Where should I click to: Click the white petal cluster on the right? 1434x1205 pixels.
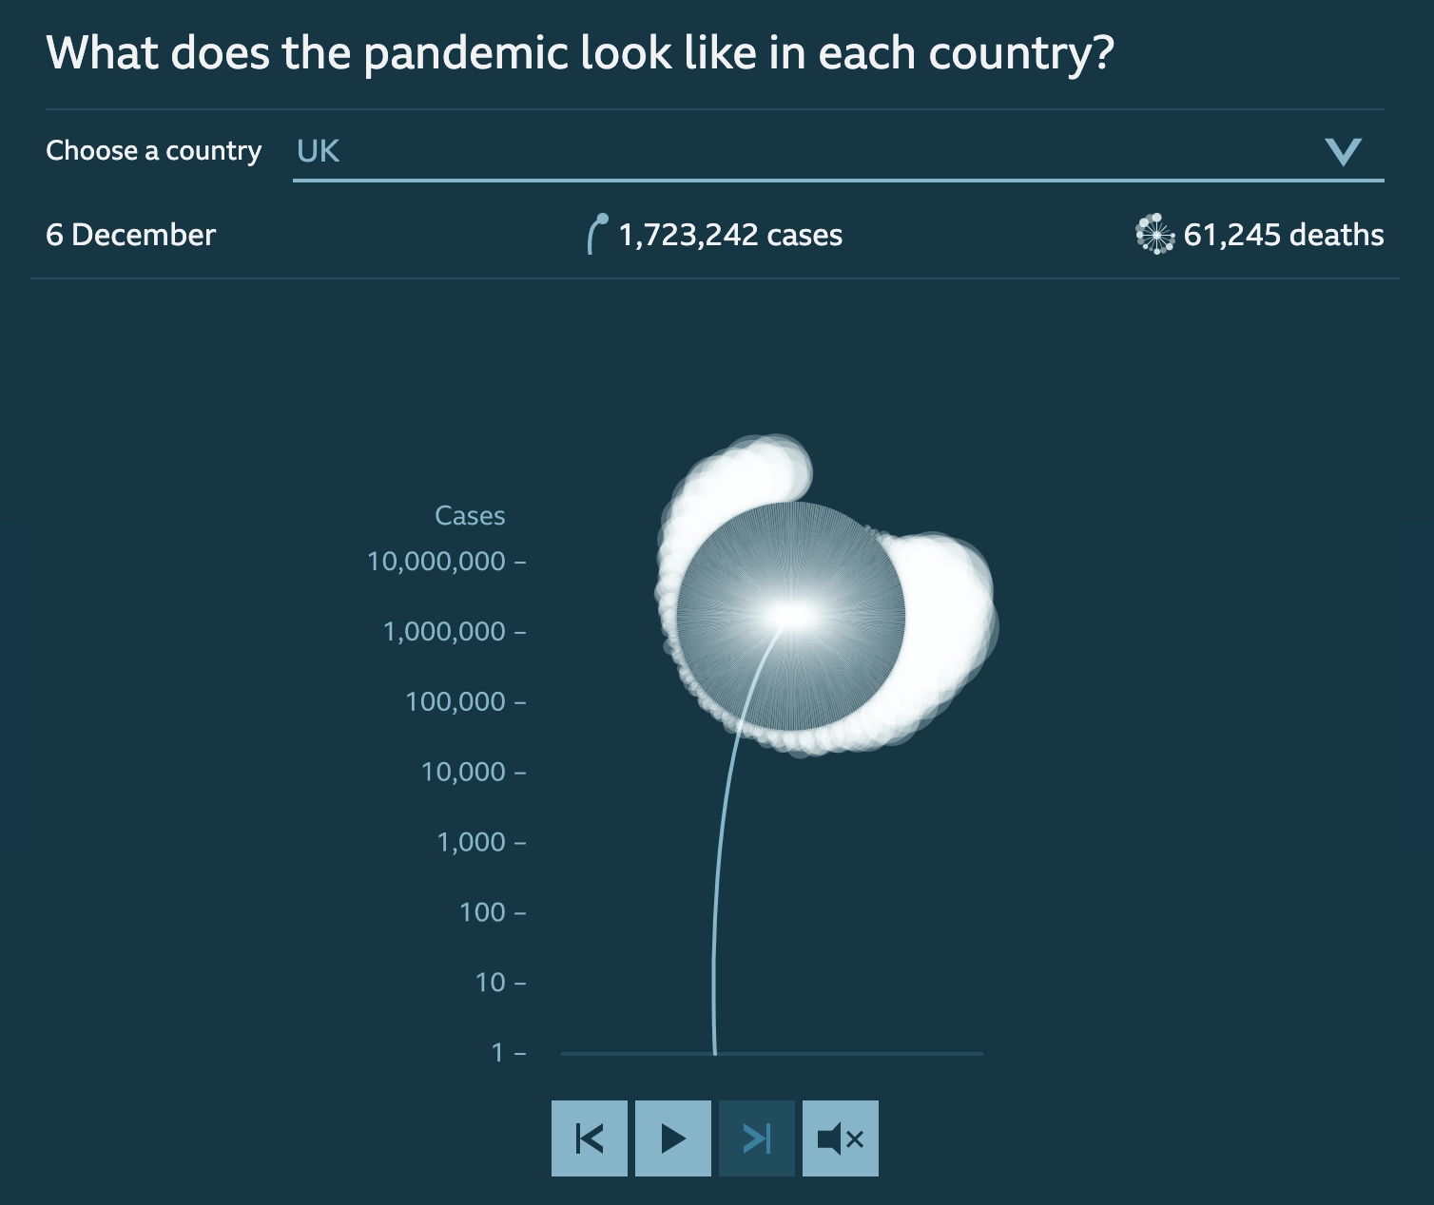point(946,618)
